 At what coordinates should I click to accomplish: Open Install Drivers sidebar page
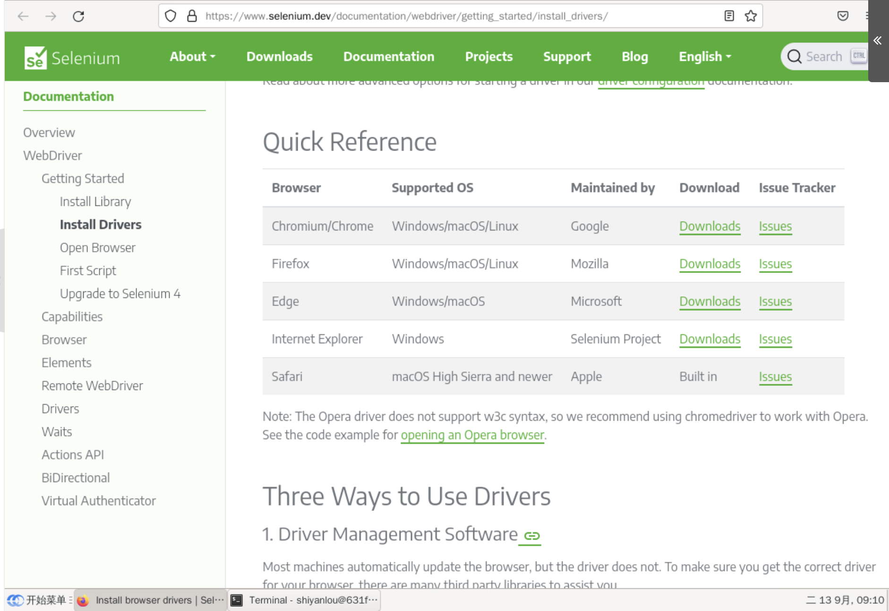[101, 225]
